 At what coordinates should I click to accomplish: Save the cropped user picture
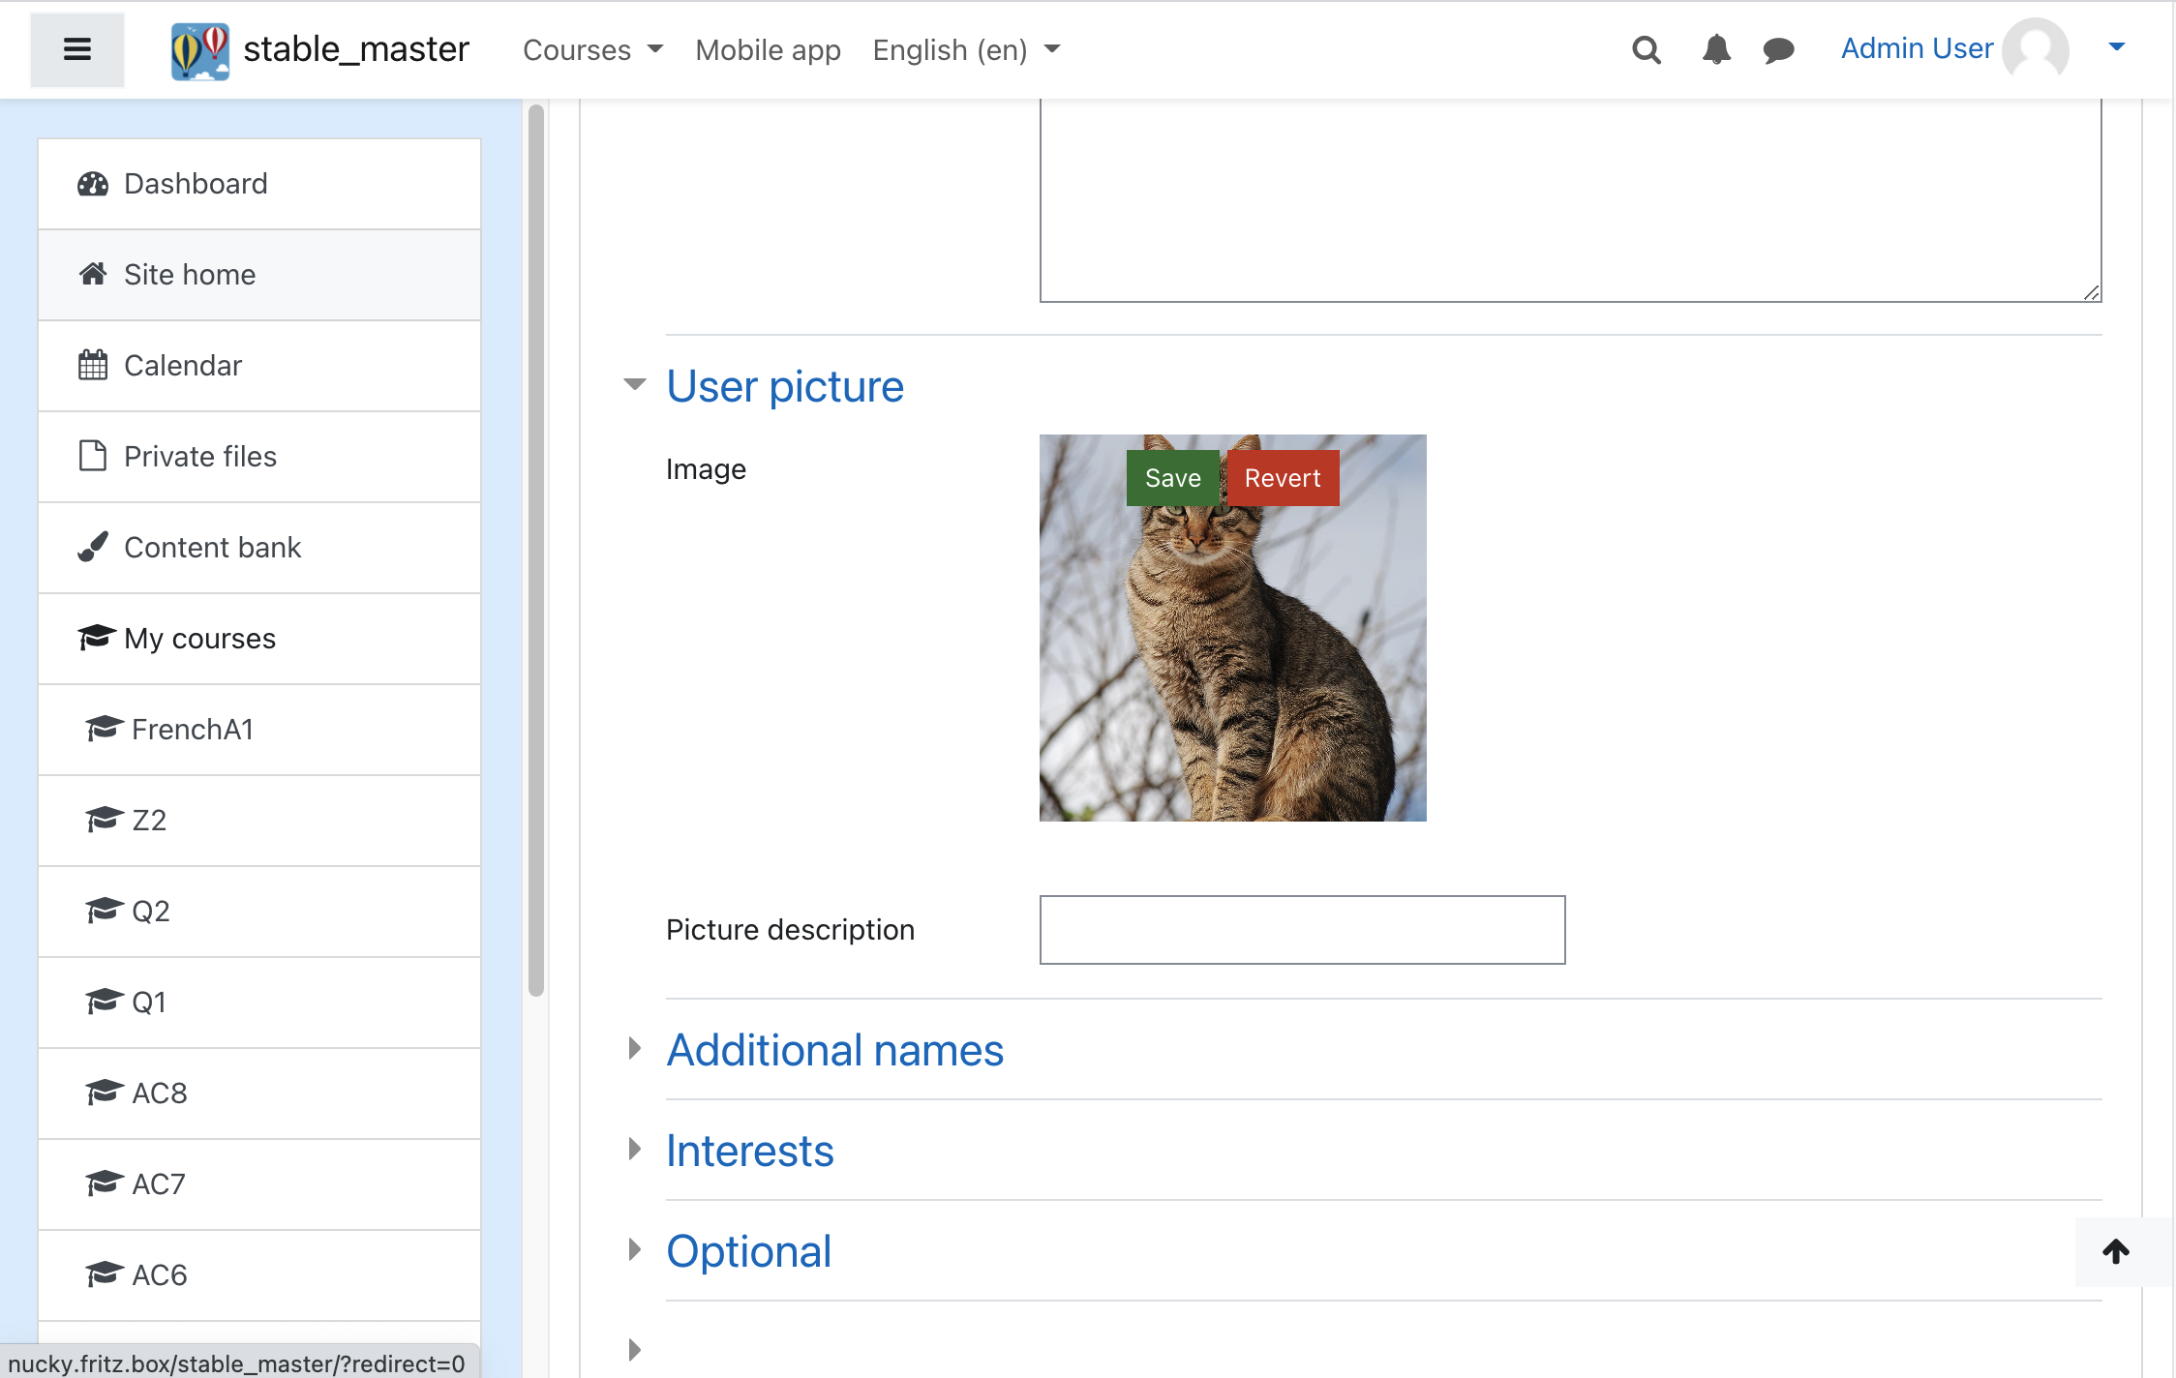1173,478
